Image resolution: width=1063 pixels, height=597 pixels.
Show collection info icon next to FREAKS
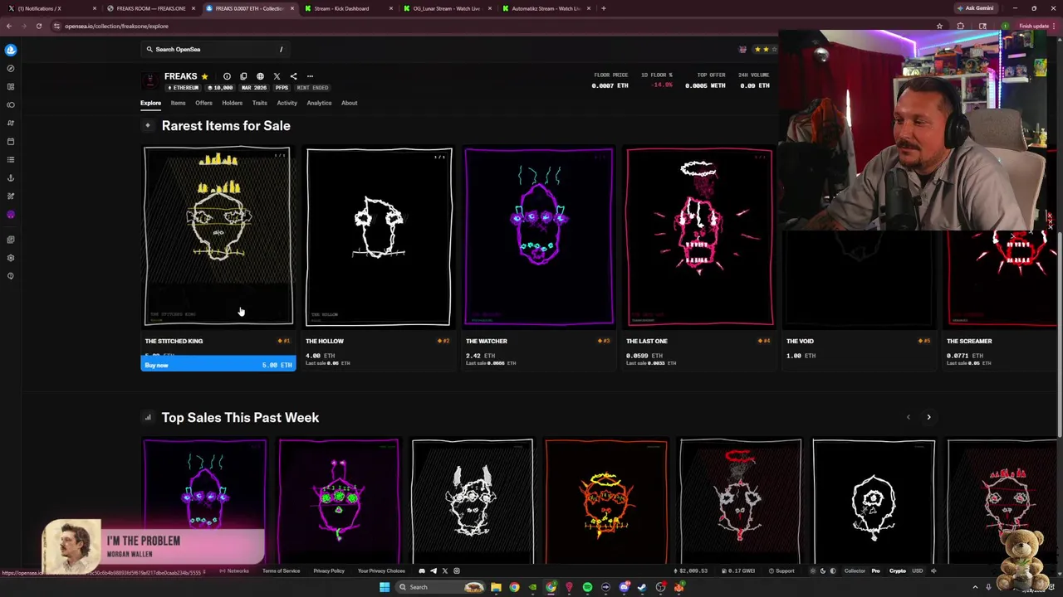pos(227,76)
